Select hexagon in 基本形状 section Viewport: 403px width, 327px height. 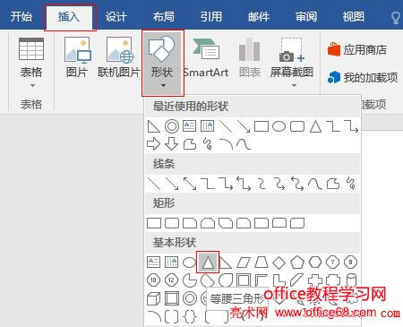[x=315, y=262]
